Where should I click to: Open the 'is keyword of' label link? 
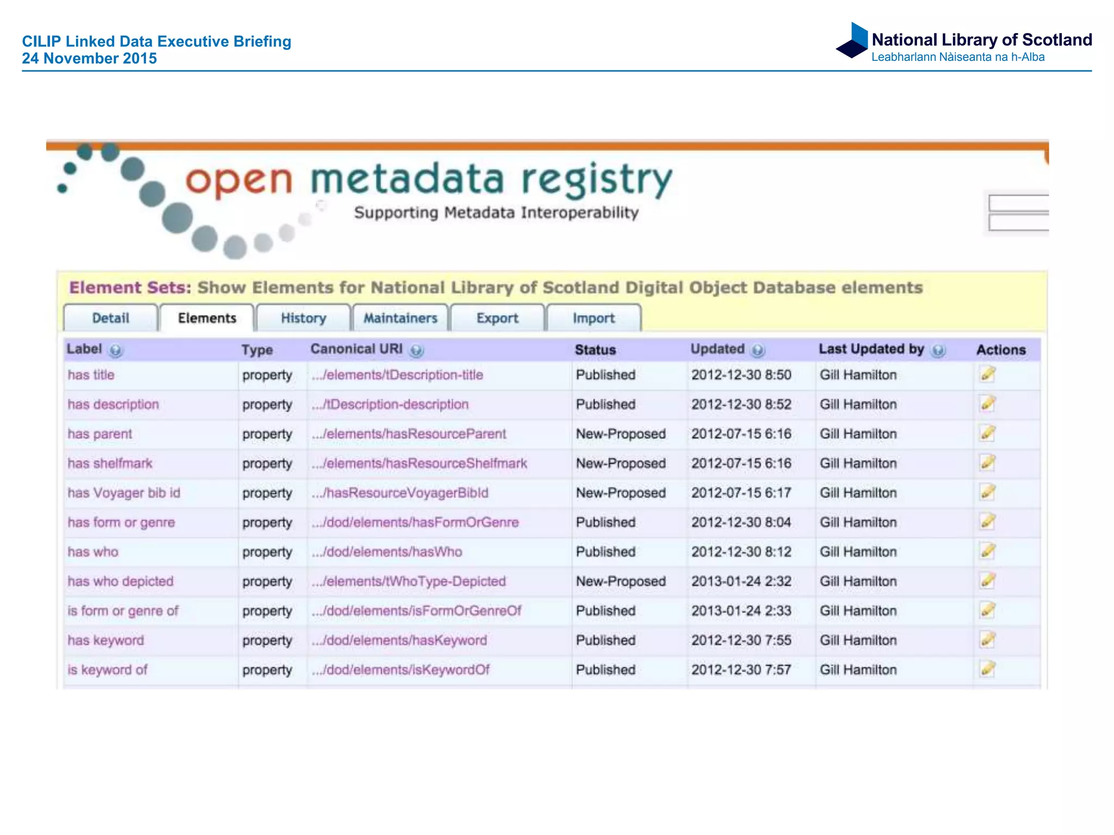(107, 670)
